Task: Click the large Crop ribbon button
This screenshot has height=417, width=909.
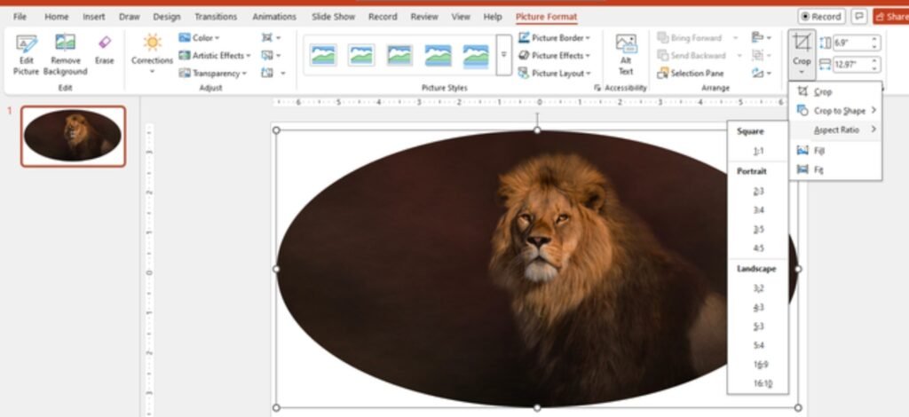Action: click(x=802, y=54)
